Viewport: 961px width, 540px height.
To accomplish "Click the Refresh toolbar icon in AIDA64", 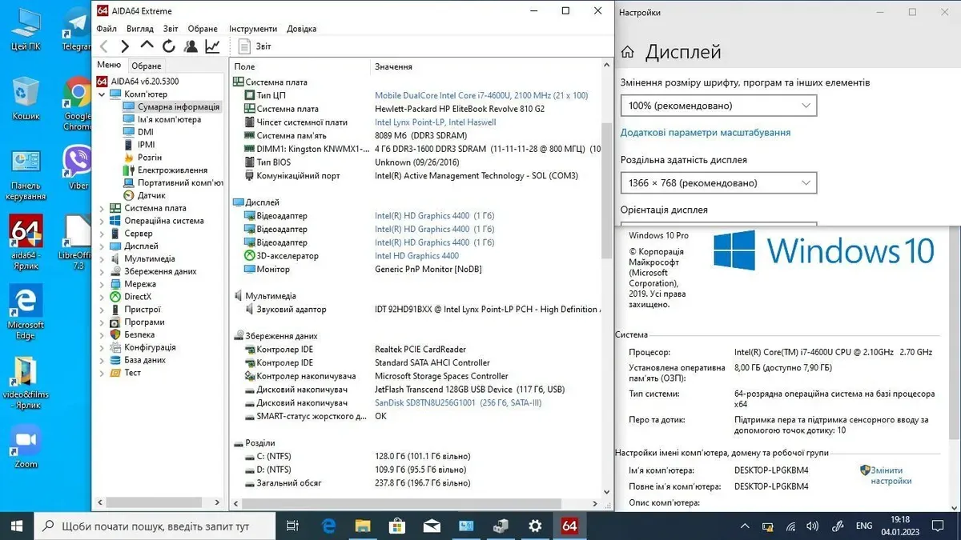I will tap(168, 47).
